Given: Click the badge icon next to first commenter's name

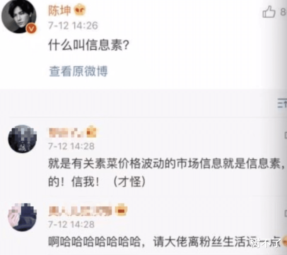Looking at the screenshot, I should pyautogui.click(x=91, y=131).
